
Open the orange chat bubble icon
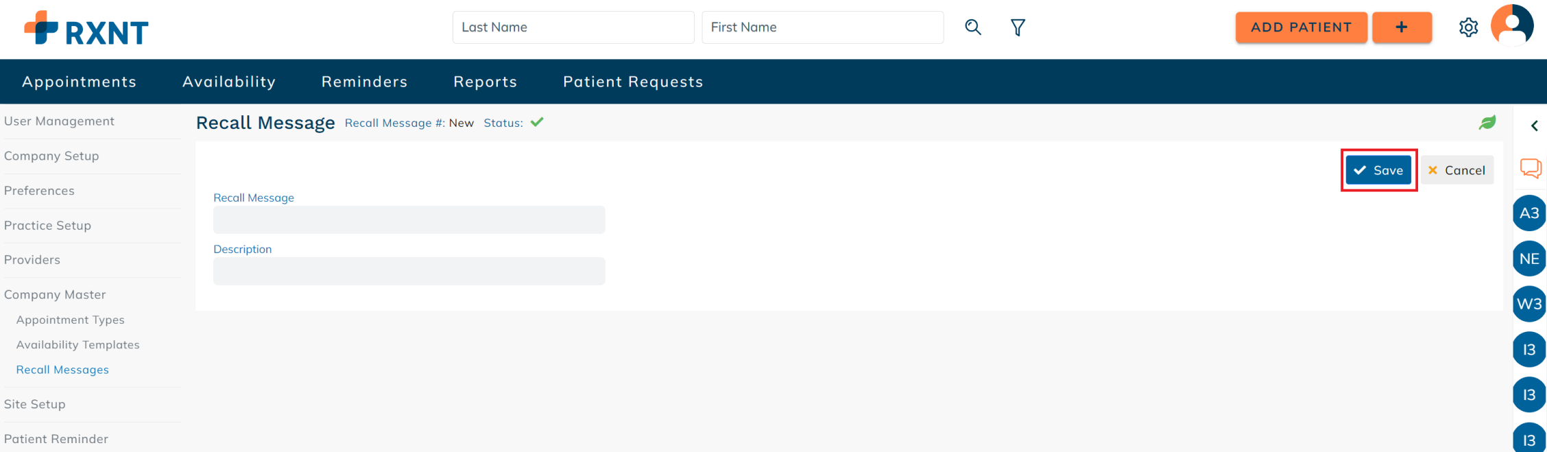pos(1531,169)
